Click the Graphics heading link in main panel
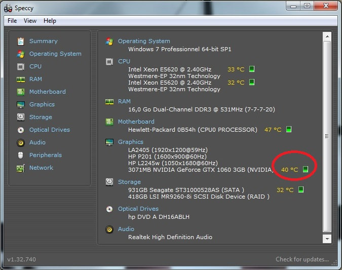 coord(130,142)
